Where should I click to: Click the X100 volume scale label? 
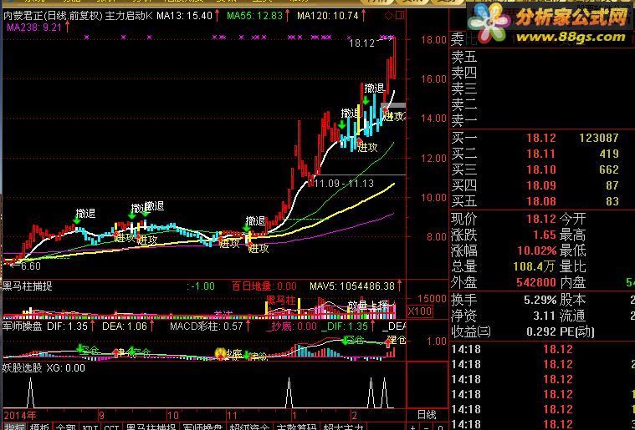[420, 311]
